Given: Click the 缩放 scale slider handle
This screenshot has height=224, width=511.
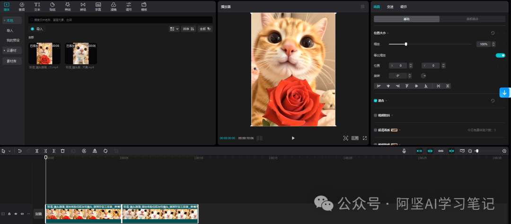Looking at the screenshot, I should point(406,44).
